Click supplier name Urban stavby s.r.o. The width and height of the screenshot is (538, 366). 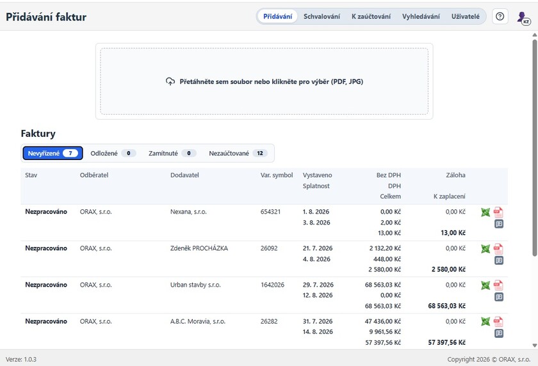click(x=195, y=285)
